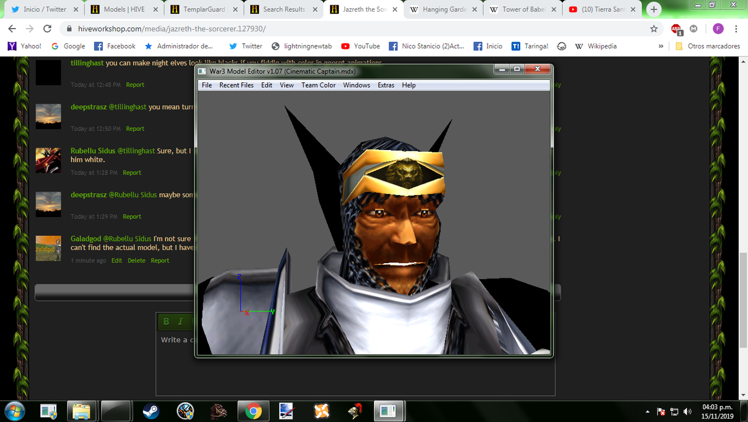Click Write a comment field

click(355, 362)
